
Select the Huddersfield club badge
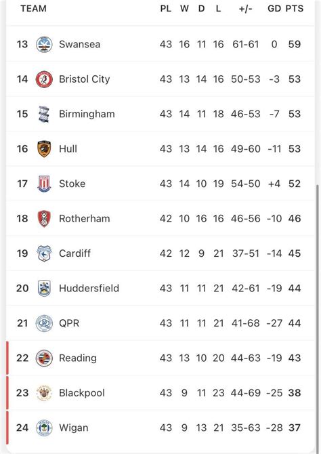pos(44,289)
